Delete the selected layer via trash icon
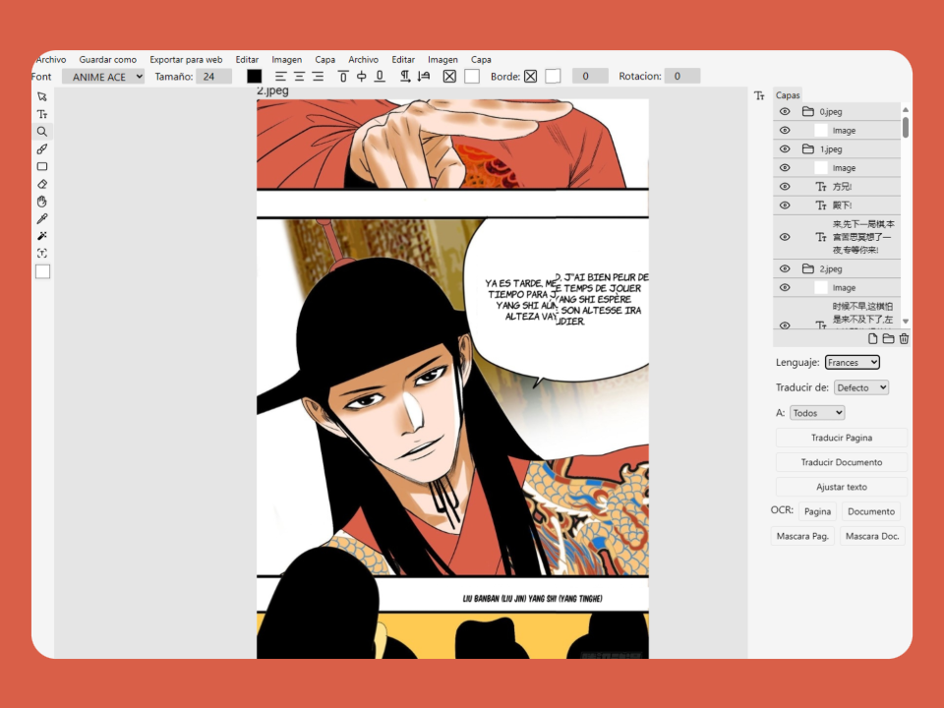Screen dimensions: 944x708 point(904,338)
